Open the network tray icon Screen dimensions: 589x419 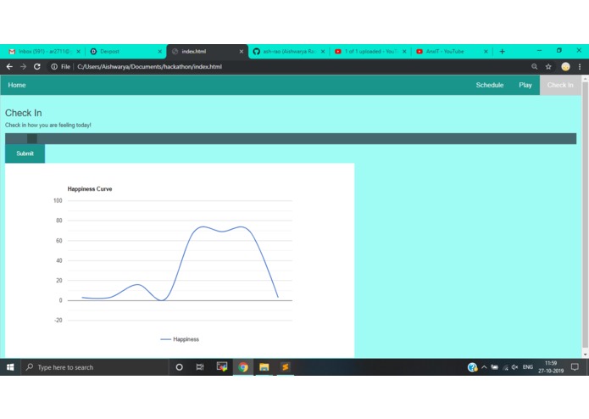pyautogui.click(x=506, y=367)
